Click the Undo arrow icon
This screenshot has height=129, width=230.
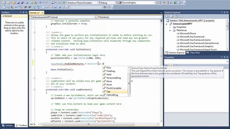click(40, 3)
